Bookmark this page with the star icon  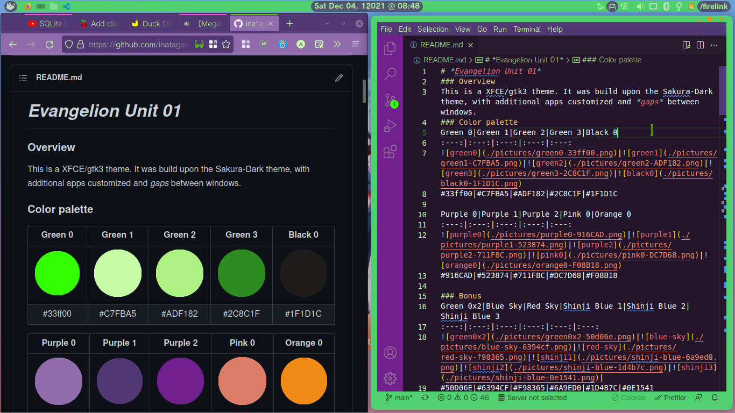click(x=227, y=45)
